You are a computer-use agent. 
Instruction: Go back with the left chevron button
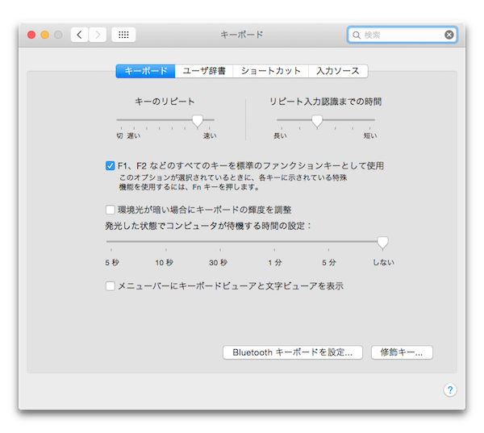coord(79,35)
